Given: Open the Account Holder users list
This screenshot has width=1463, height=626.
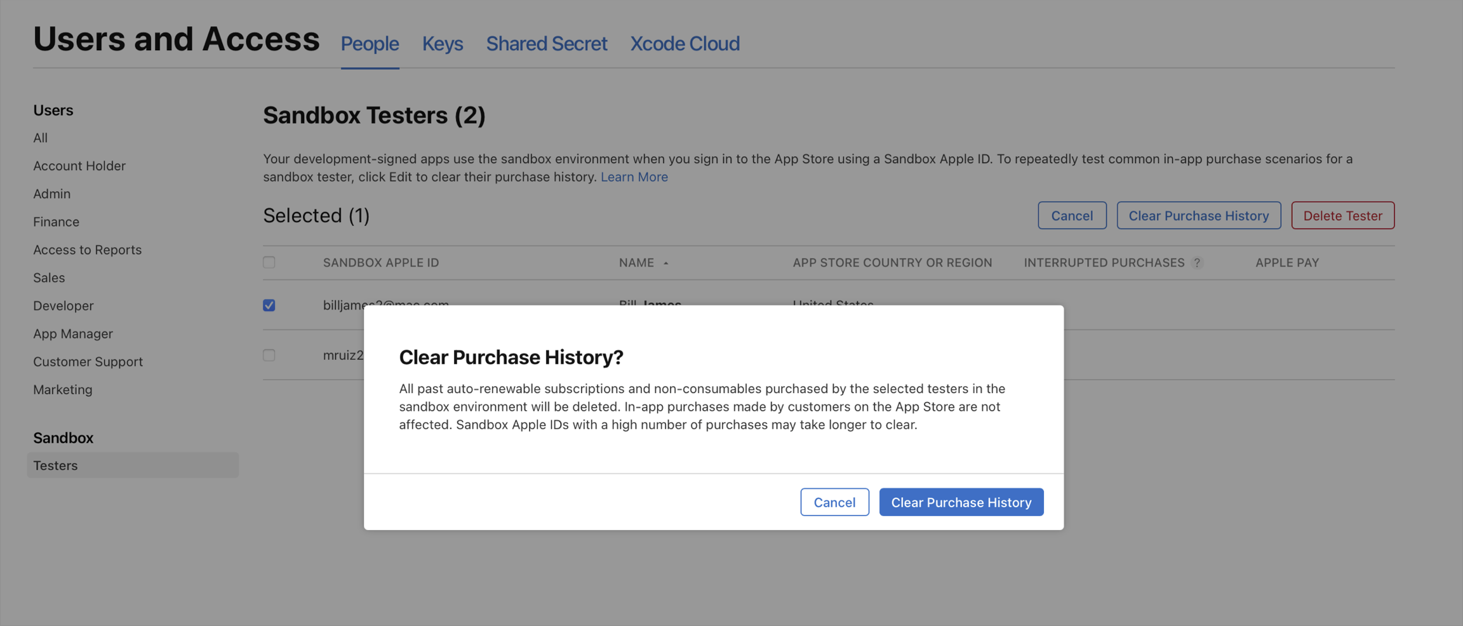Looking at the screenshot, I should 79,166.
